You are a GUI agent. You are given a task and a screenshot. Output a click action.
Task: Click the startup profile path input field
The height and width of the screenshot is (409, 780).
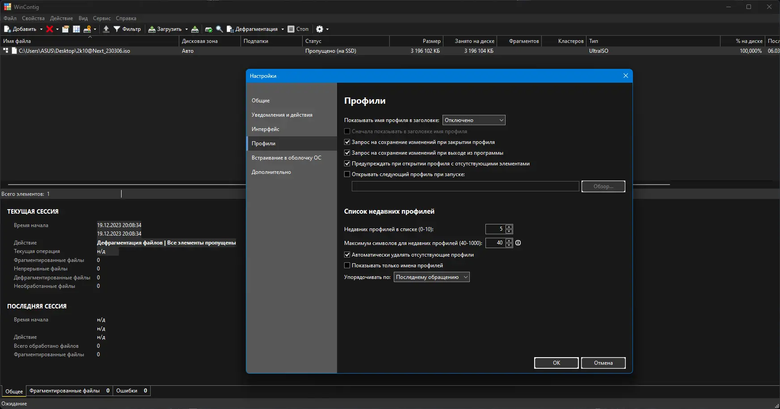tap(465, 186)
